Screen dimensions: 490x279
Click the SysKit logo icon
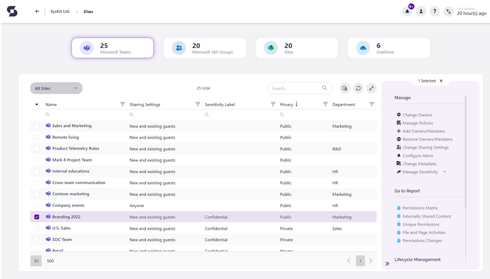(12, 11)
